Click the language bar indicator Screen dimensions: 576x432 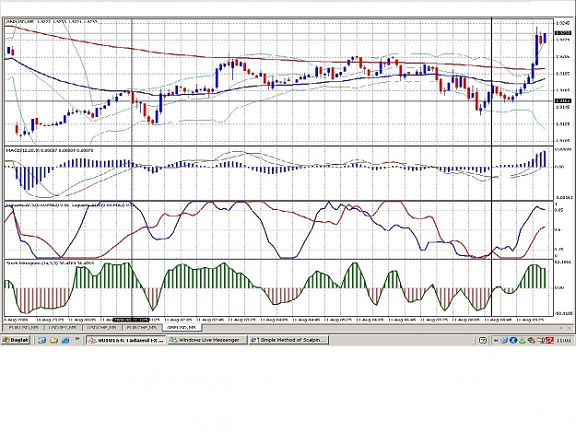tap(483, 340)
